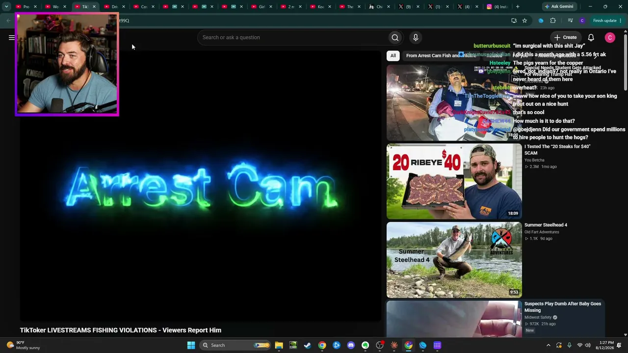This screenshot has width=628, height=353.
Task: Open the Chrome extensions puzzle icon
Action: point(553,21)
